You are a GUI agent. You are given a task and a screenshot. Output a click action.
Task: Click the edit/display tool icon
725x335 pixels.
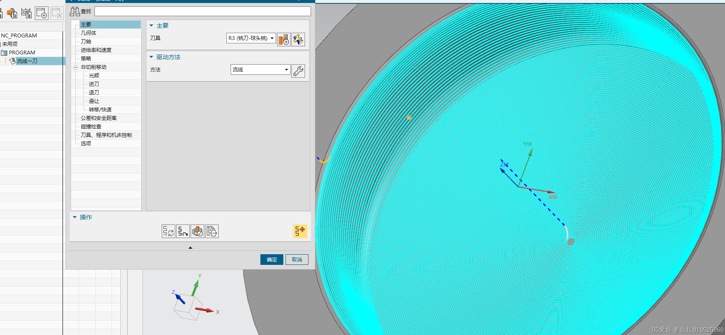coord(298,40)
